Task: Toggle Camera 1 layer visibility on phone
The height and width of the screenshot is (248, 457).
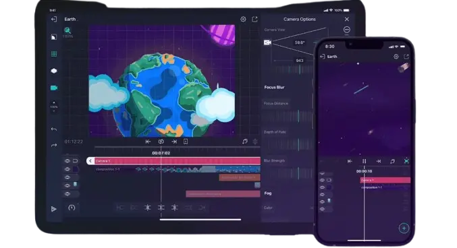Action: click(x=322, y=180)
